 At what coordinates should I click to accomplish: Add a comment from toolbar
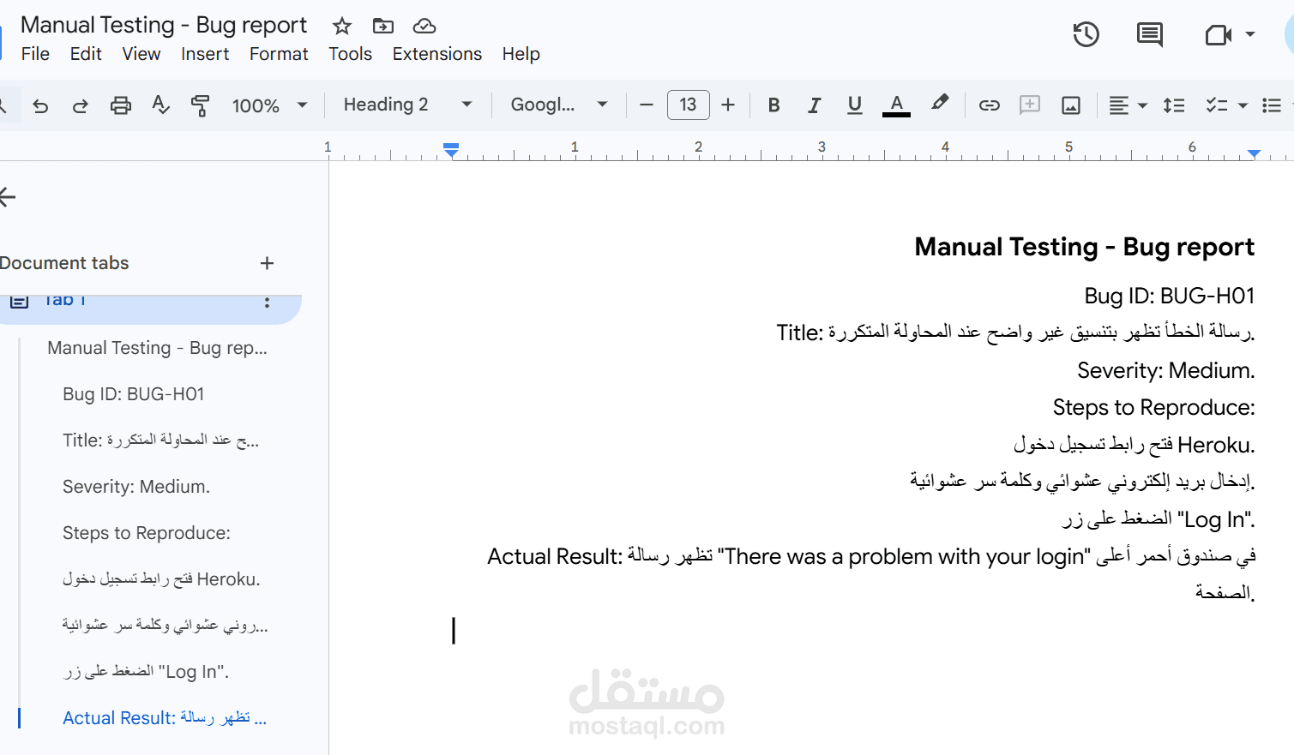1030,105
